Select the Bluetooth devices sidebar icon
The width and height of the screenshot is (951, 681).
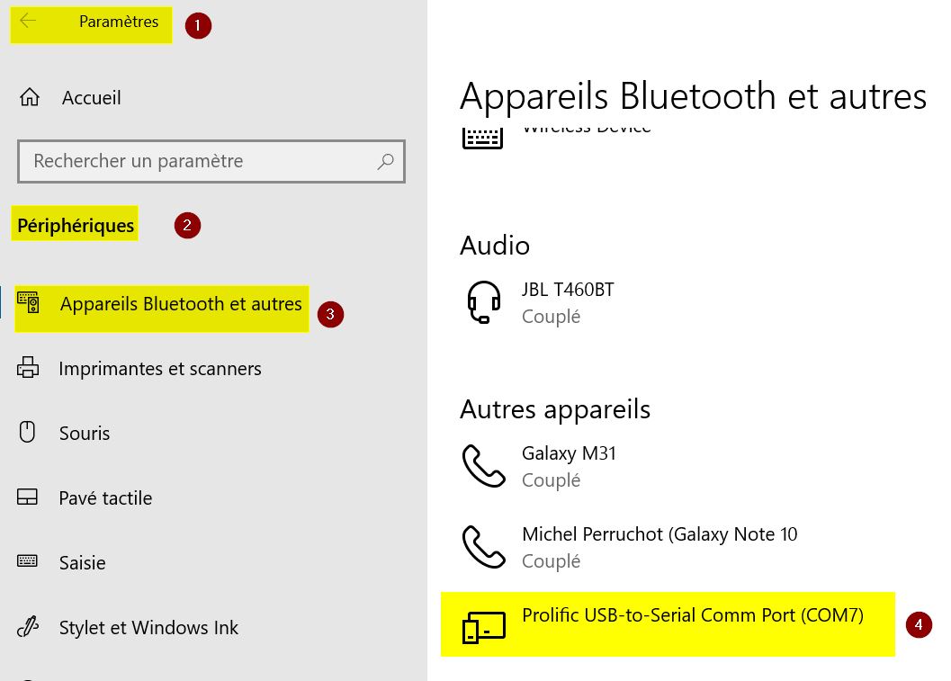pyautogui.click(x=29, y=302)
